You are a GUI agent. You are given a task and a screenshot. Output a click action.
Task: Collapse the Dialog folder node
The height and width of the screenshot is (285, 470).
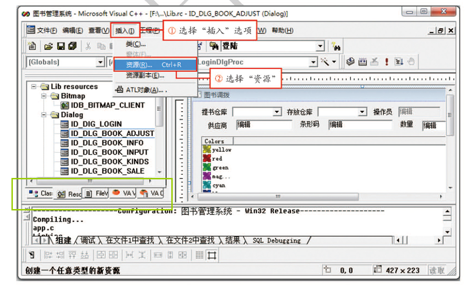44,115
